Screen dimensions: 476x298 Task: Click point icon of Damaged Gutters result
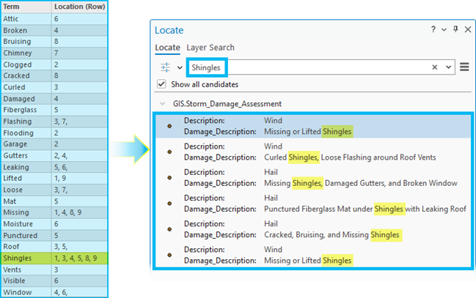[169, 178]
